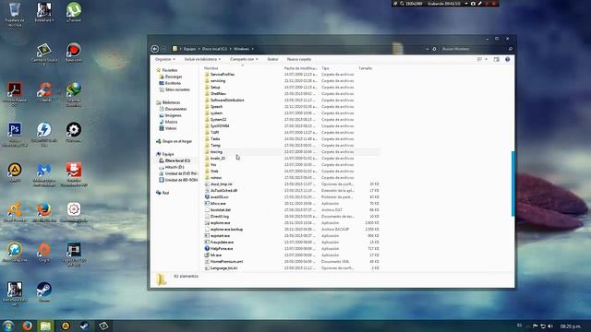Select Documentos under Bibliotecas

tap(175, 109)
